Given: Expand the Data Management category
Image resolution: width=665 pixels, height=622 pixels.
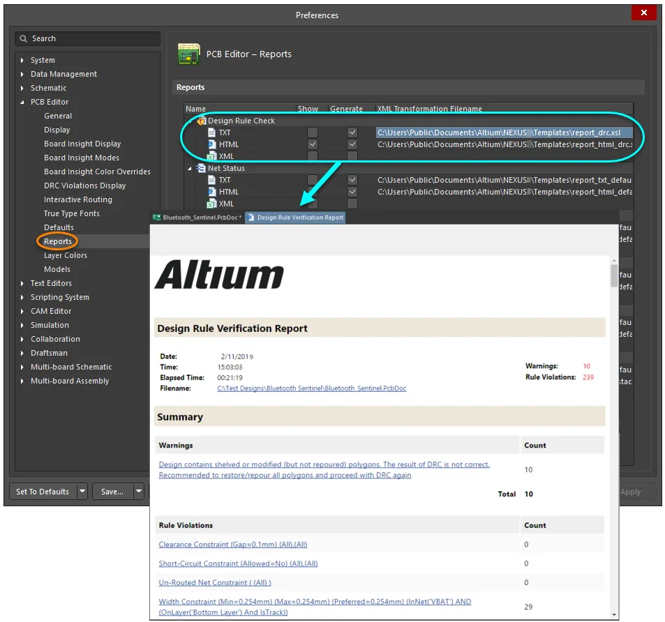Looking at the screenshot, I should 22,74.
